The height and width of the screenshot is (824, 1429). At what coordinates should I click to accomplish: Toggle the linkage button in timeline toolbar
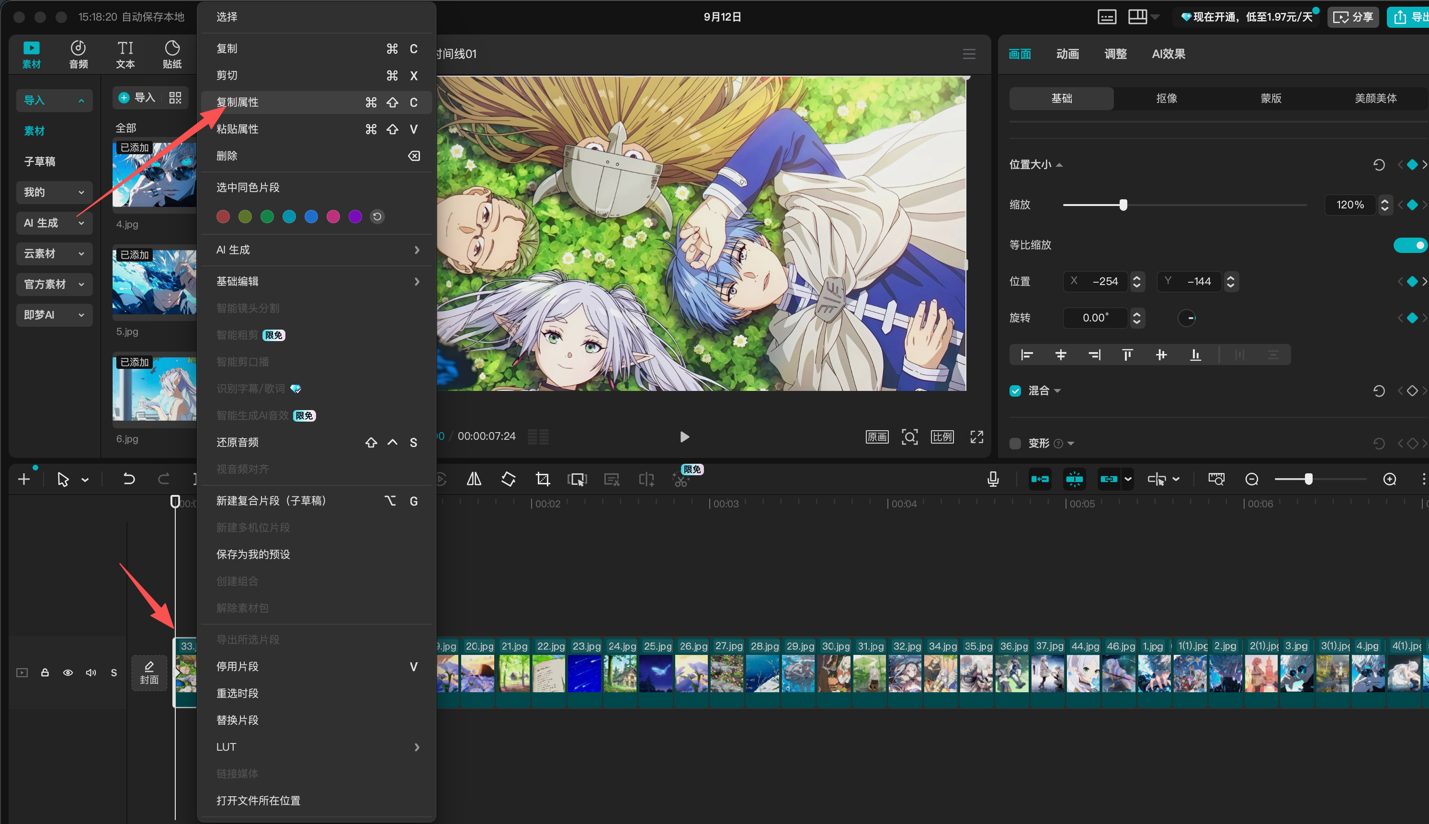1109,480
